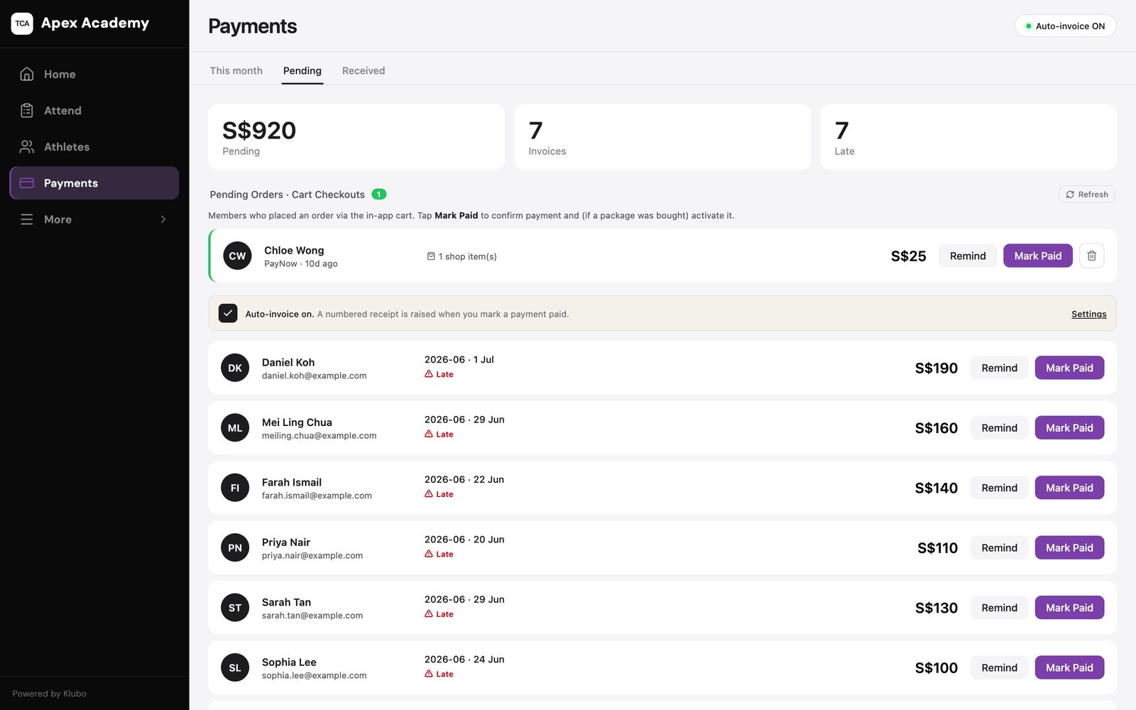Click daniel.koh@example.com email text
The image size is (1136, 710).
pyautogui.click(x=314, y=376)
